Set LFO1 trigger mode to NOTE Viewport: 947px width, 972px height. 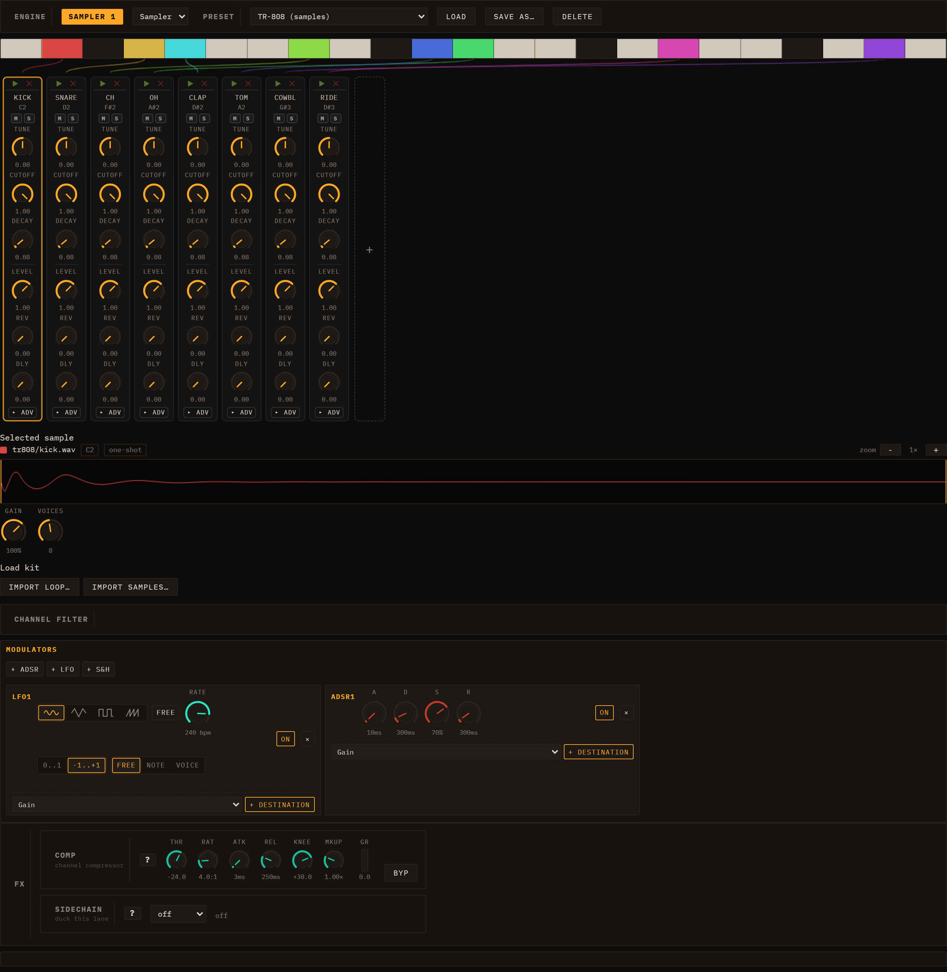155,765
